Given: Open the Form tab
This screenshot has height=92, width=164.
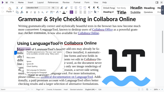Looking at the screenshot, I should tap(87, 2).
